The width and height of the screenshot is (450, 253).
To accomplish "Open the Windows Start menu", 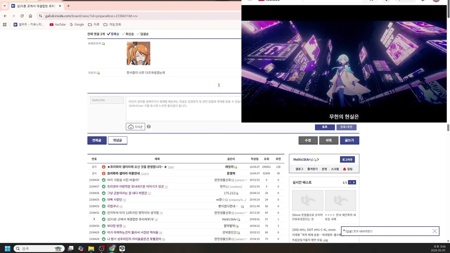I will pyautogui.click(x=7, y=248).
